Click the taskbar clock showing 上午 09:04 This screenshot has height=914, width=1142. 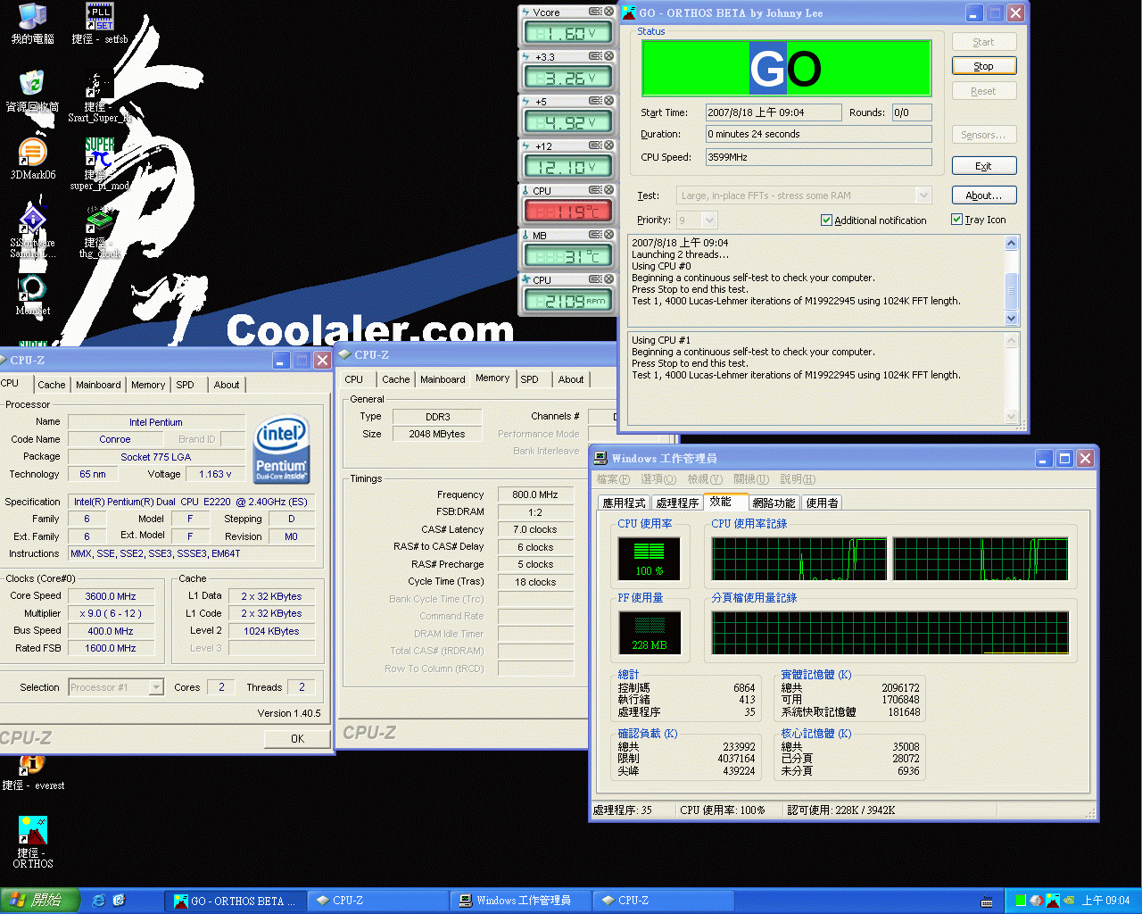pyautogui.click(x=1106, y=901)
